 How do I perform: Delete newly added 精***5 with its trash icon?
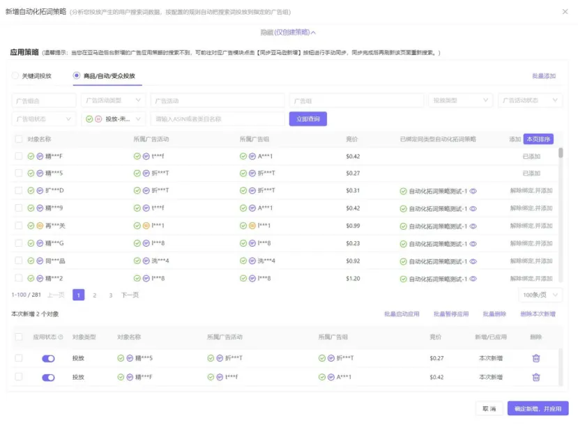(536, 358)
